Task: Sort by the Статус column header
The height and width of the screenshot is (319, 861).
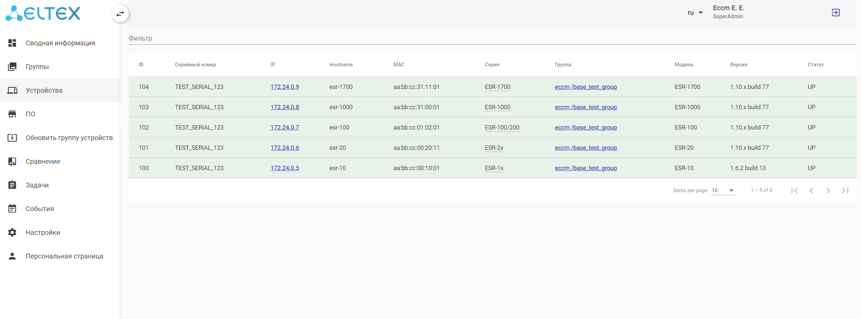Action: click(x=816, y=65)
